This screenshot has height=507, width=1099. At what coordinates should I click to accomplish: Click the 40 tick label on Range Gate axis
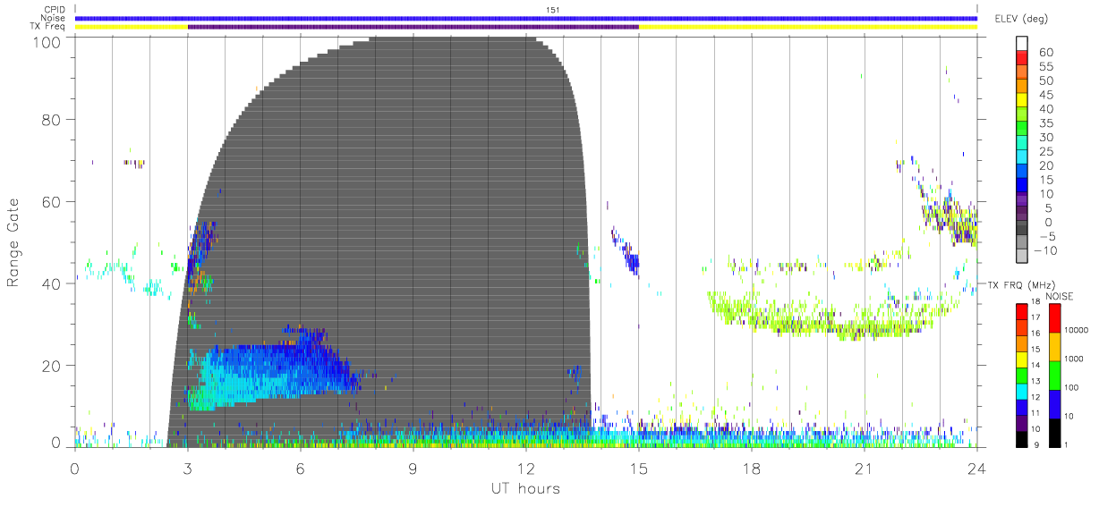point(52,283)
